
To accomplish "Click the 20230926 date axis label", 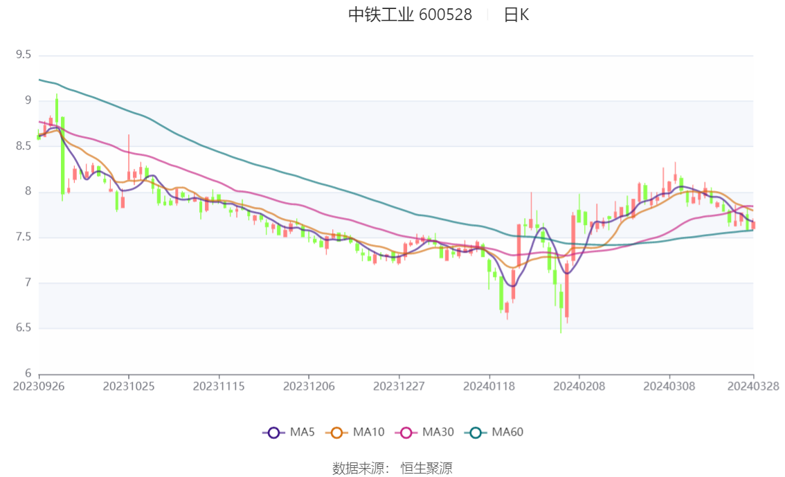I will pyautogui.click(x=39, y=386).
